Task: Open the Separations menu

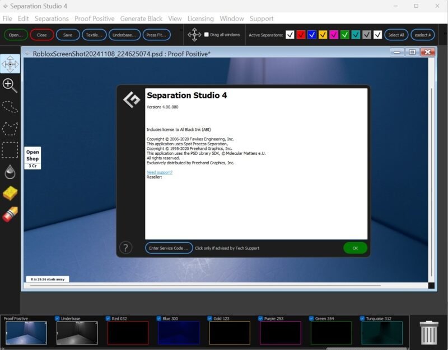Action: pos(52,18)
